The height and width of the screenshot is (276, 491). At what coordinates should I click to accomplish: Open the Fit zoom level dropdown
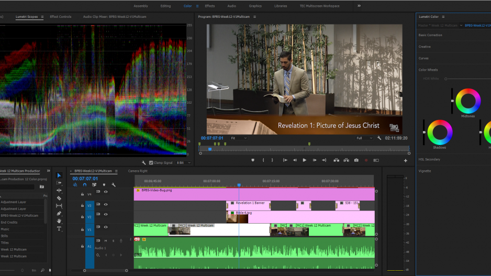point(239,138)
